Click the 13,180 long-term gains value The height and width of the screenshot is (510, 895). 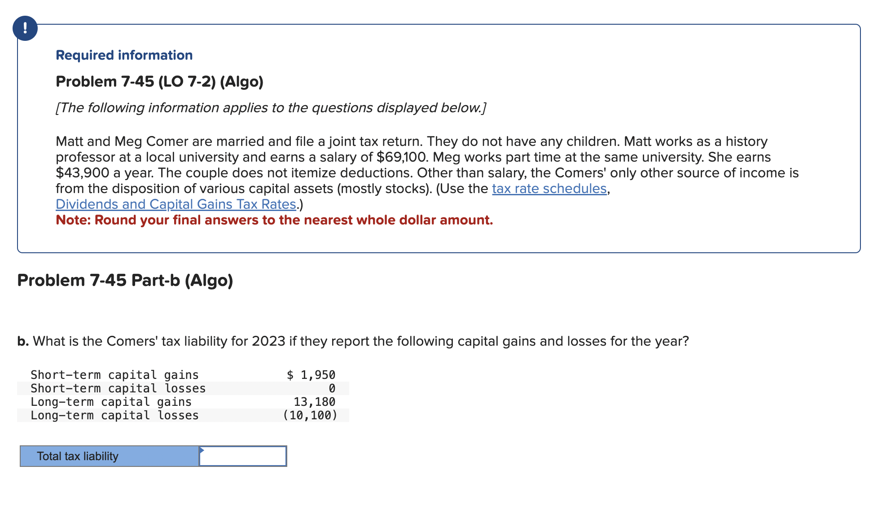click(313, 402)
